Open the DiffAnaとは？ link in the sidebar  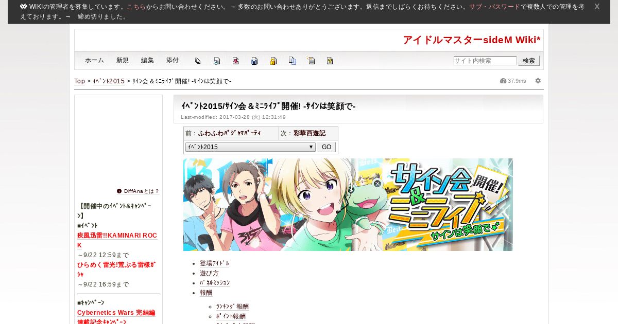(142, 191)
